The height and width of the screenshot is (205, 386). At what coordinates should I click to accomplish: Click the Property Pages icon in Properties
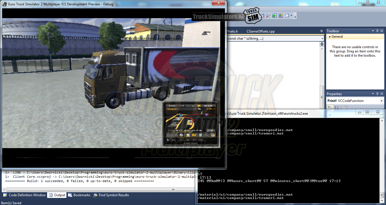(344, 107)
